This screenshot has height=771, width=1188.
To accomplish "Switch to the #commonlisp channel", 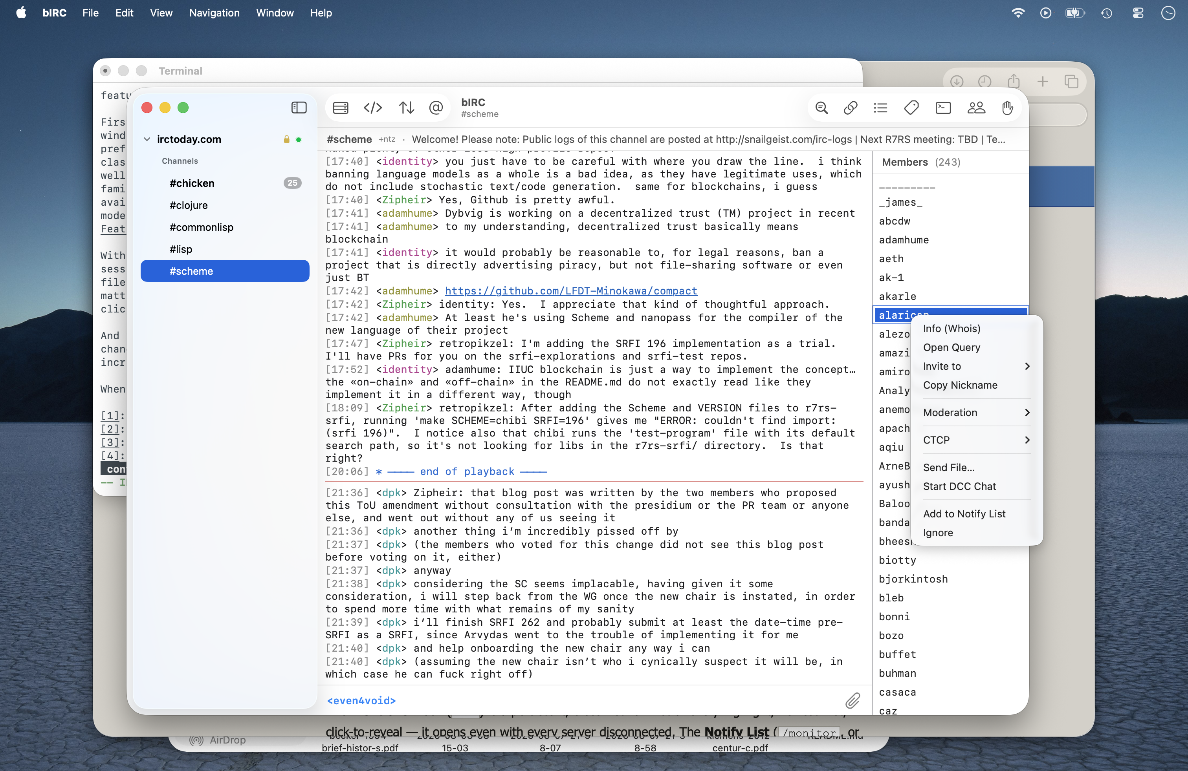I will (225, 227).
